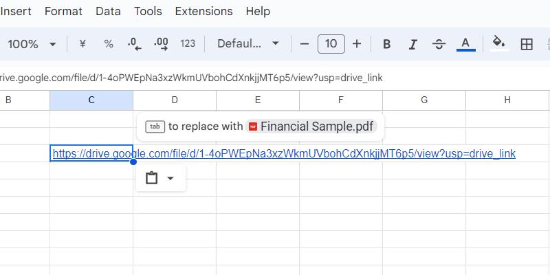Apply percent format icon
The image size is (550, 275).
[x=109, y=44]
